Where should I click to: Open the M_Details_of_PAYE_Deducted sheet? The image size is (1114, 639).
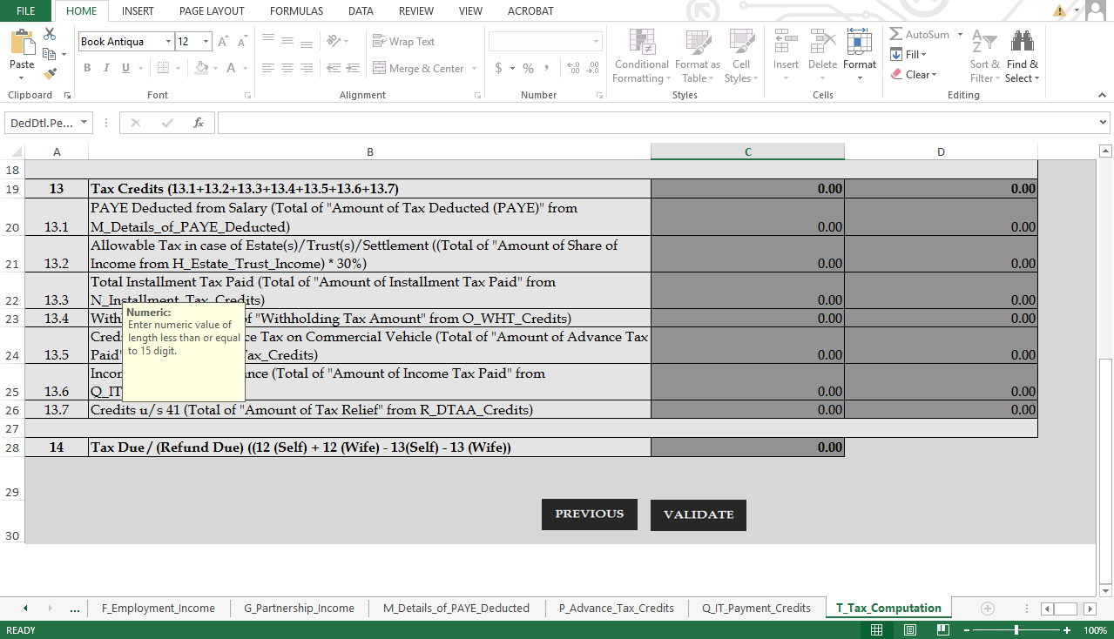click(x=456, y=608)
